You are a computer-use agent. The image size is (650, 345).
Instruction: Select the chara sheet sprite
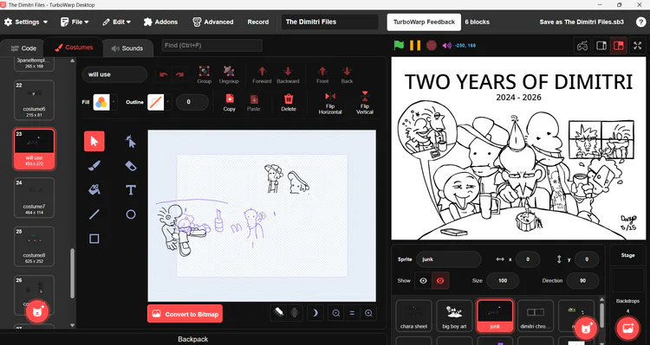413,316
